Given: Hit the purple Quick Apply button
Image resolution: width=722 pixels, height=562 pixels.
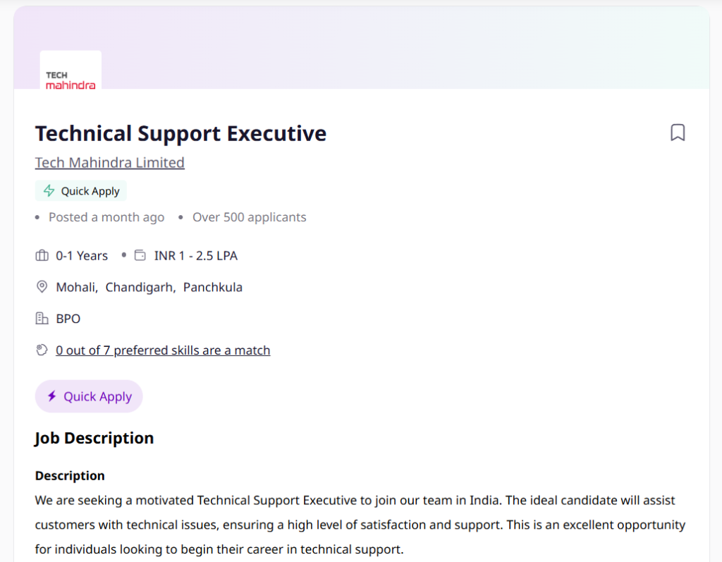Looking at the screenshot, I should point(89,396).
